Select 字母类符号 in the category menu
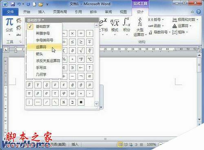 [44, 40]
